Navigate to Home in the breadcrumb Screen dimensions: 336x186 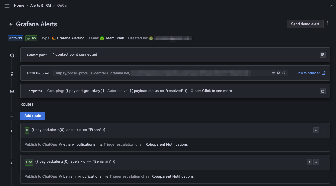(19, 6)
